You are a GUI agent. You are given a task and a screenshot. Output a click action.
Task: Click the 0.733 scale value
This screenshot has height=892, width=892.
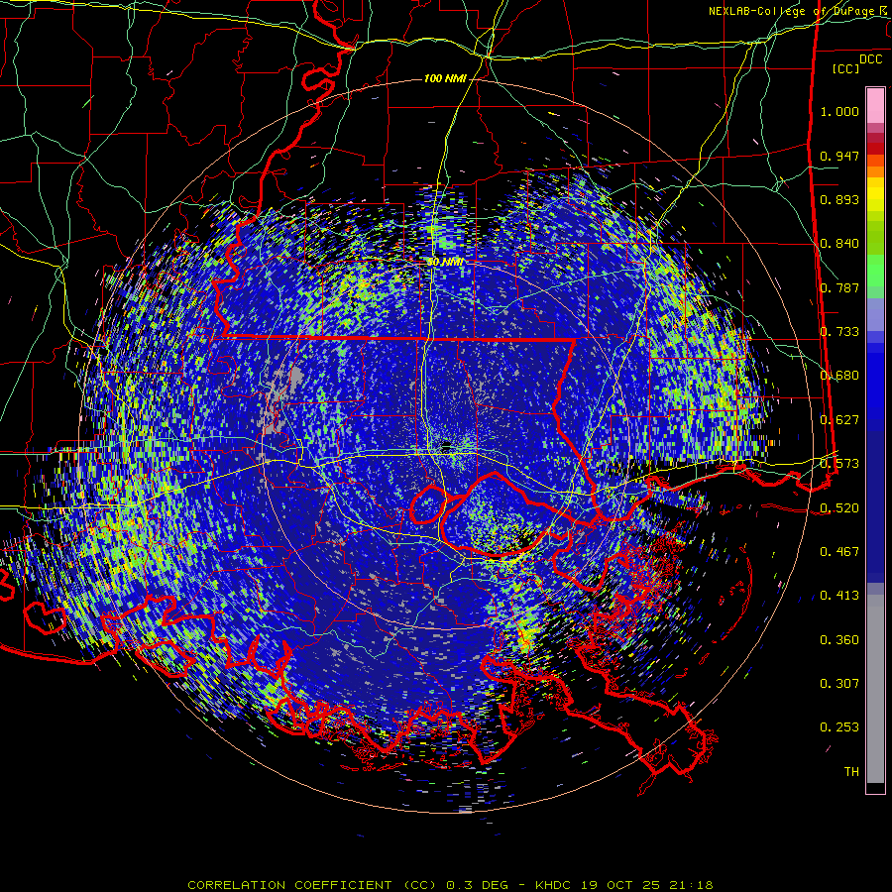coord(839,332)
